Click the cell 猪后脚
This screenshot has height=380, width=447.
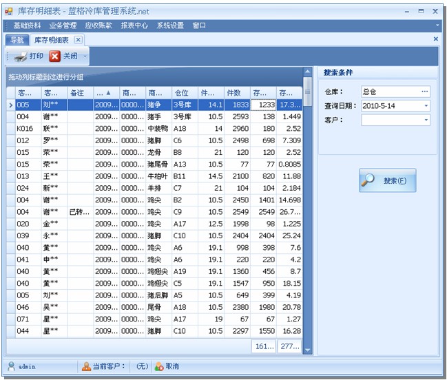(x=158, y=295)
